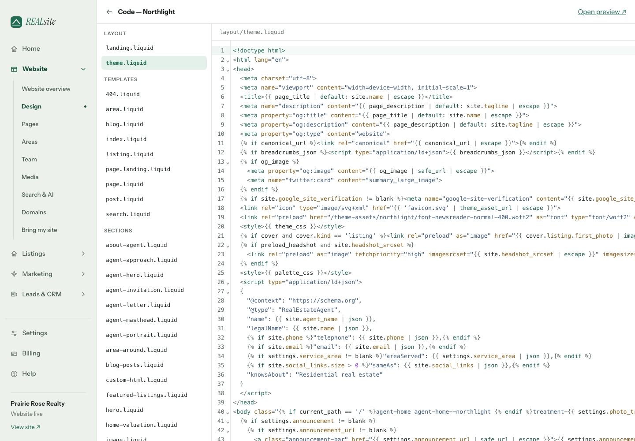Click the Help question mark icon
The height and width of the screenshot is (441, 635).
[14, 374]
